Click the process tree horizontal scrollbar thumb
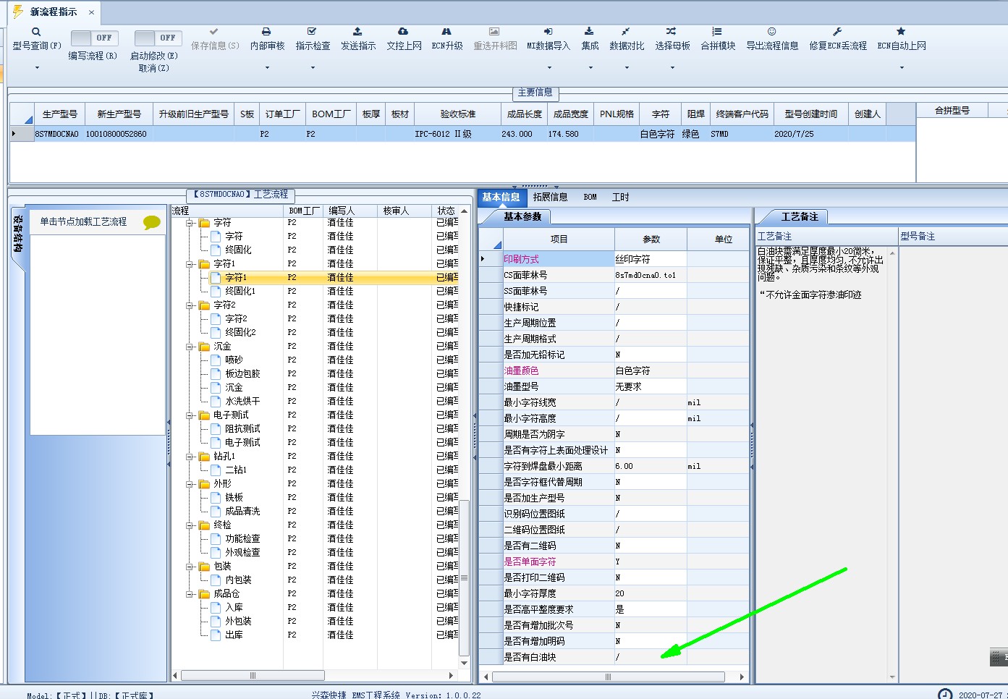 click(253, 675)
